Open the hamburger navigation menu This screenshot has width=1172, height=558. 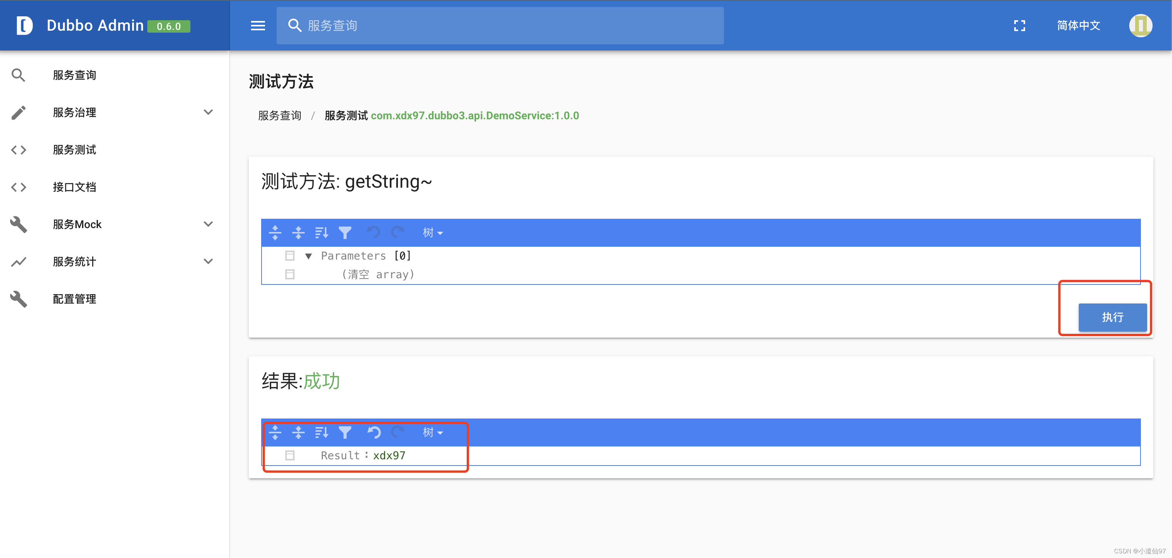click(258, 26)
